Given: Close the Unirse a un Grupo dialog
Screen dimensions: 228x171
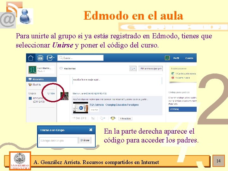Looking at the screenshot, I should pos(91,130).
